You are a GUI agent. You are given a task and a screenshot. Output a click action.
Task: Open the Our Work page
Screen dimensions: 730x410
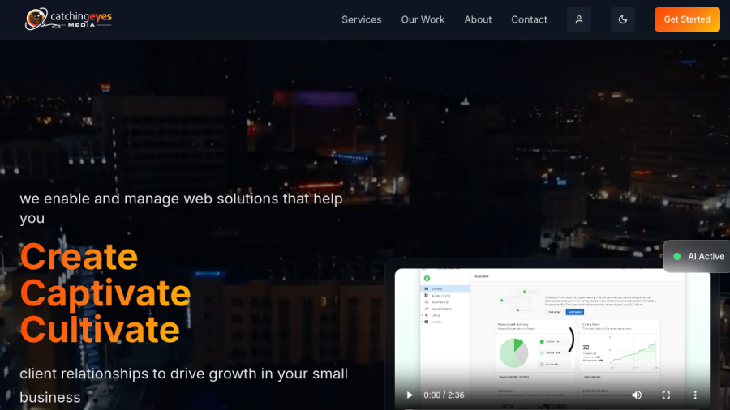423,19
